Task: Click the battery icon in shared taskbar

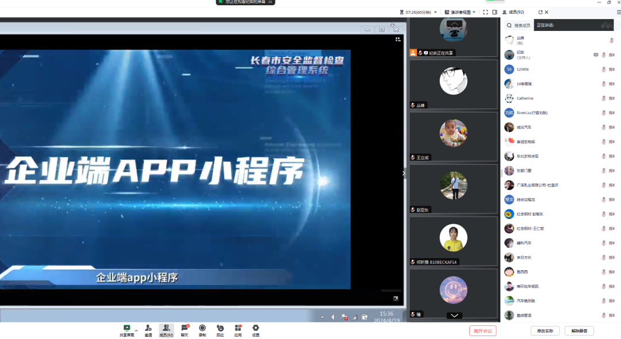Action: pos(365,317)
